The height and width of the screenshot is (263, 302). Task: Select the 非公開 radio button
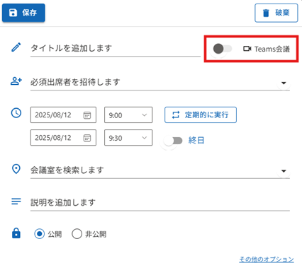[x=77, y=234]
